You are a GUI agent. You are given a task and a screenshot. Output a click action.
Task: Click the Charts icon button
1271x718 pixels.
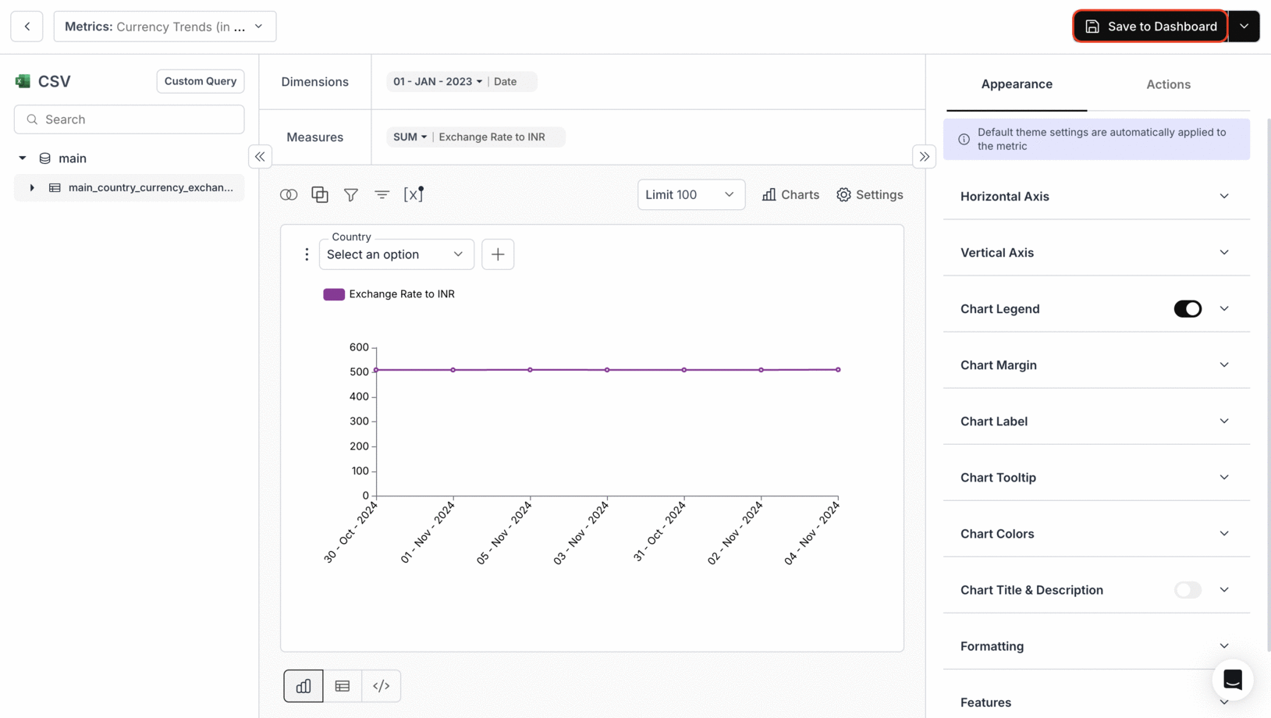point(790,194)
